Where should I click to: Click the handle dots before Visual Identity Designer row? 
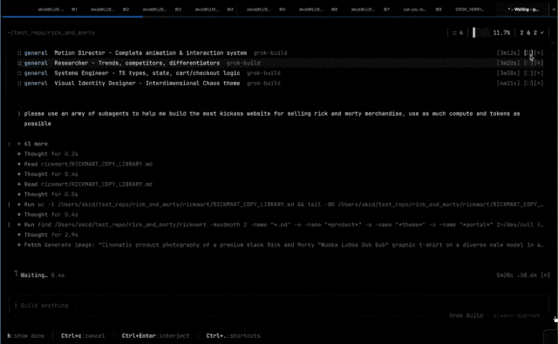[x=19, y=83]
